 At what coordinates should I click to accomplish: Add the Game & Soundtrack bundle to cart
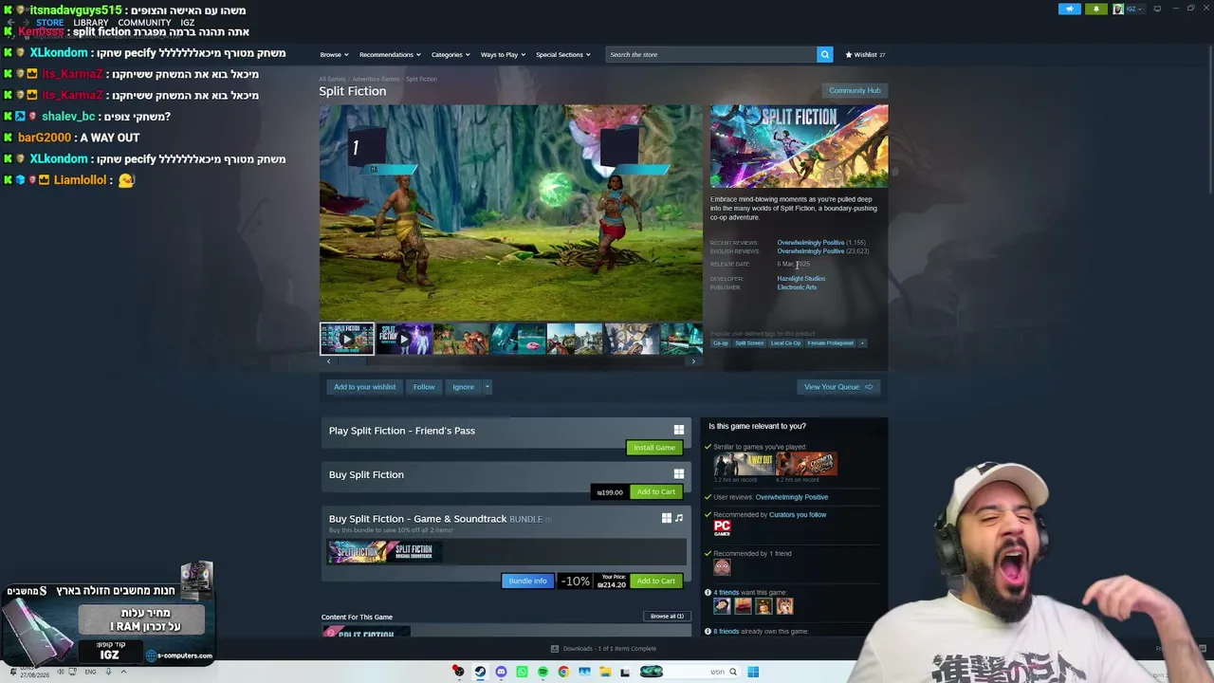coord(655,581)
